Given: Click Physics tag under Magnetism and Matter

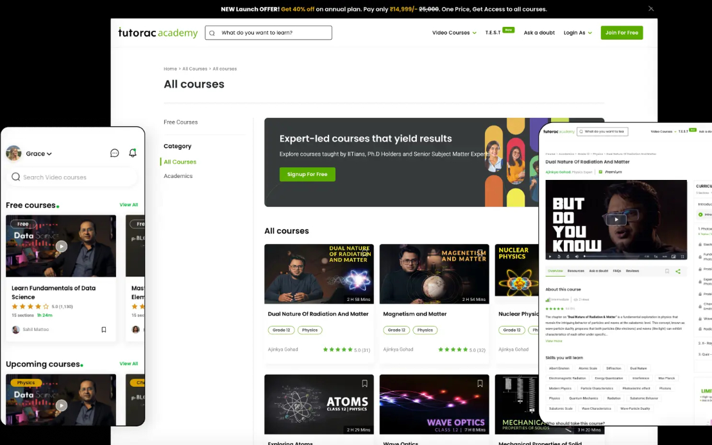Looking at the screenshot, I should point(425,330).
